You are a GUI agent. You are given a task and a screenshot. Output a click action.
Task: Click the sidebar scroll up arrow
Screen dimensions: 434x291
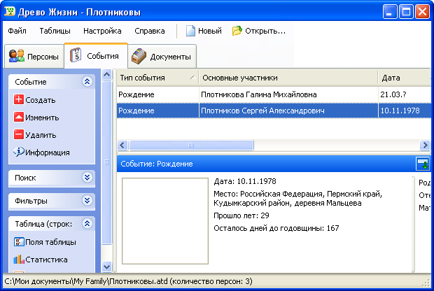pos(106,75)
